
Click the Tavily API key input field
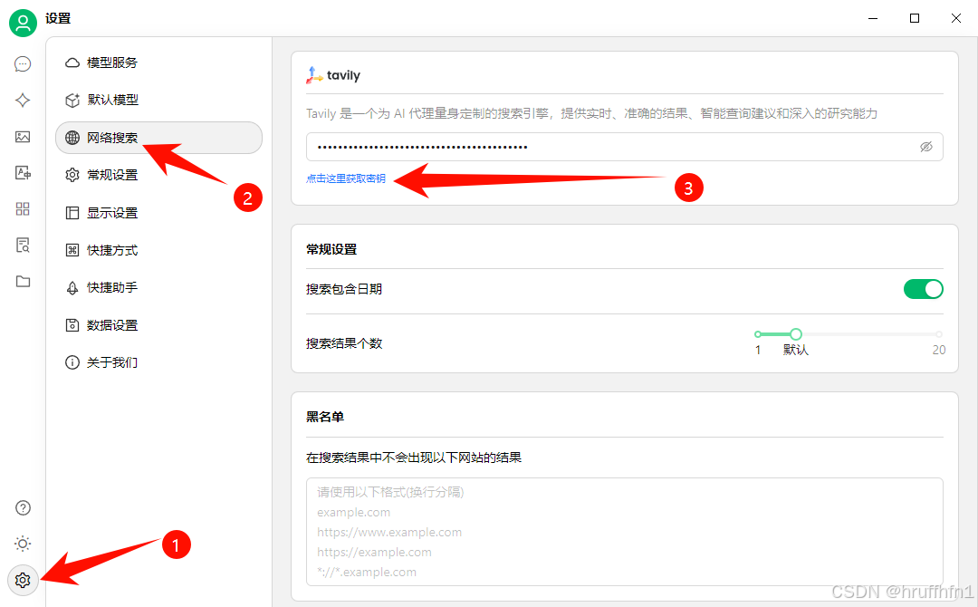624,148
